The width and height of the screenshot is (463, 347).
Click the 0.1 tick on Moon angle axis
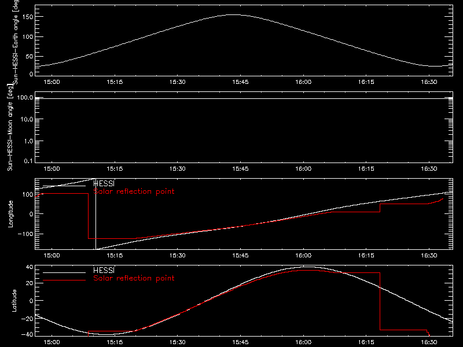[x=28, y=161]
